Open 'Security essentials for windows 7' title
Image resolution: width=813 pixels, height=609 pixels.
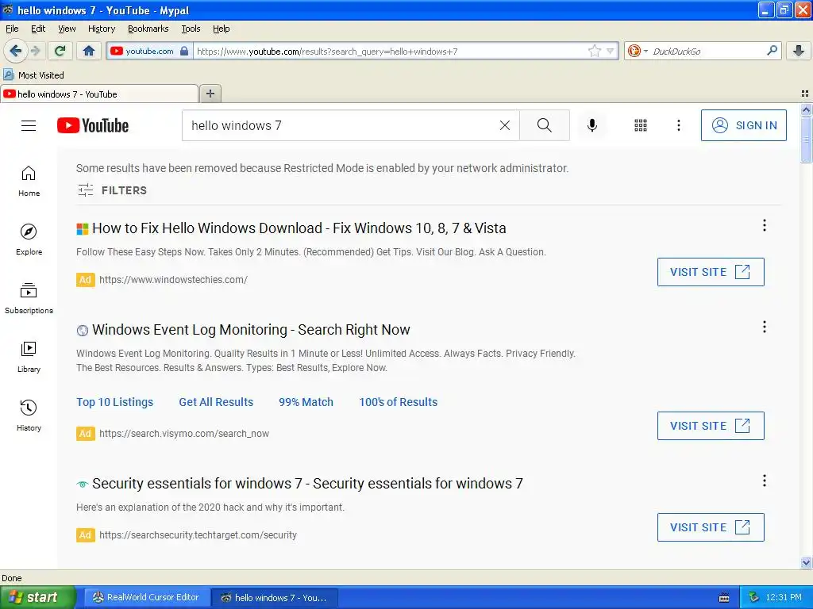307,484
